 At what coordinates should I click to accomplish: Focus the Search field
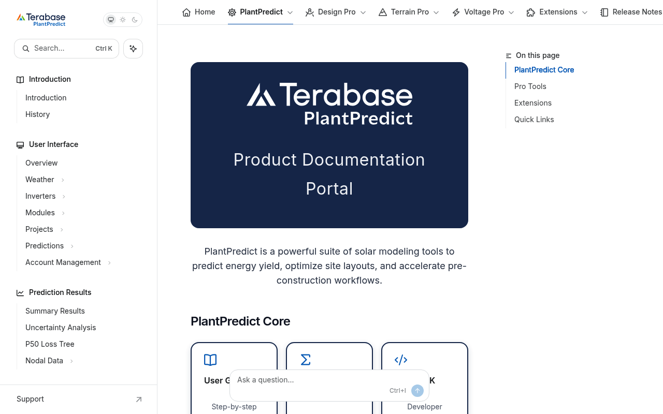pos(66,49)
